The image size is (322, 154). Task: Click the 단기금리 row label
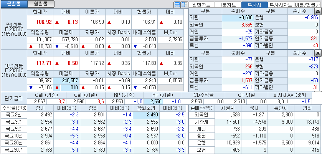tap(14, 98)
